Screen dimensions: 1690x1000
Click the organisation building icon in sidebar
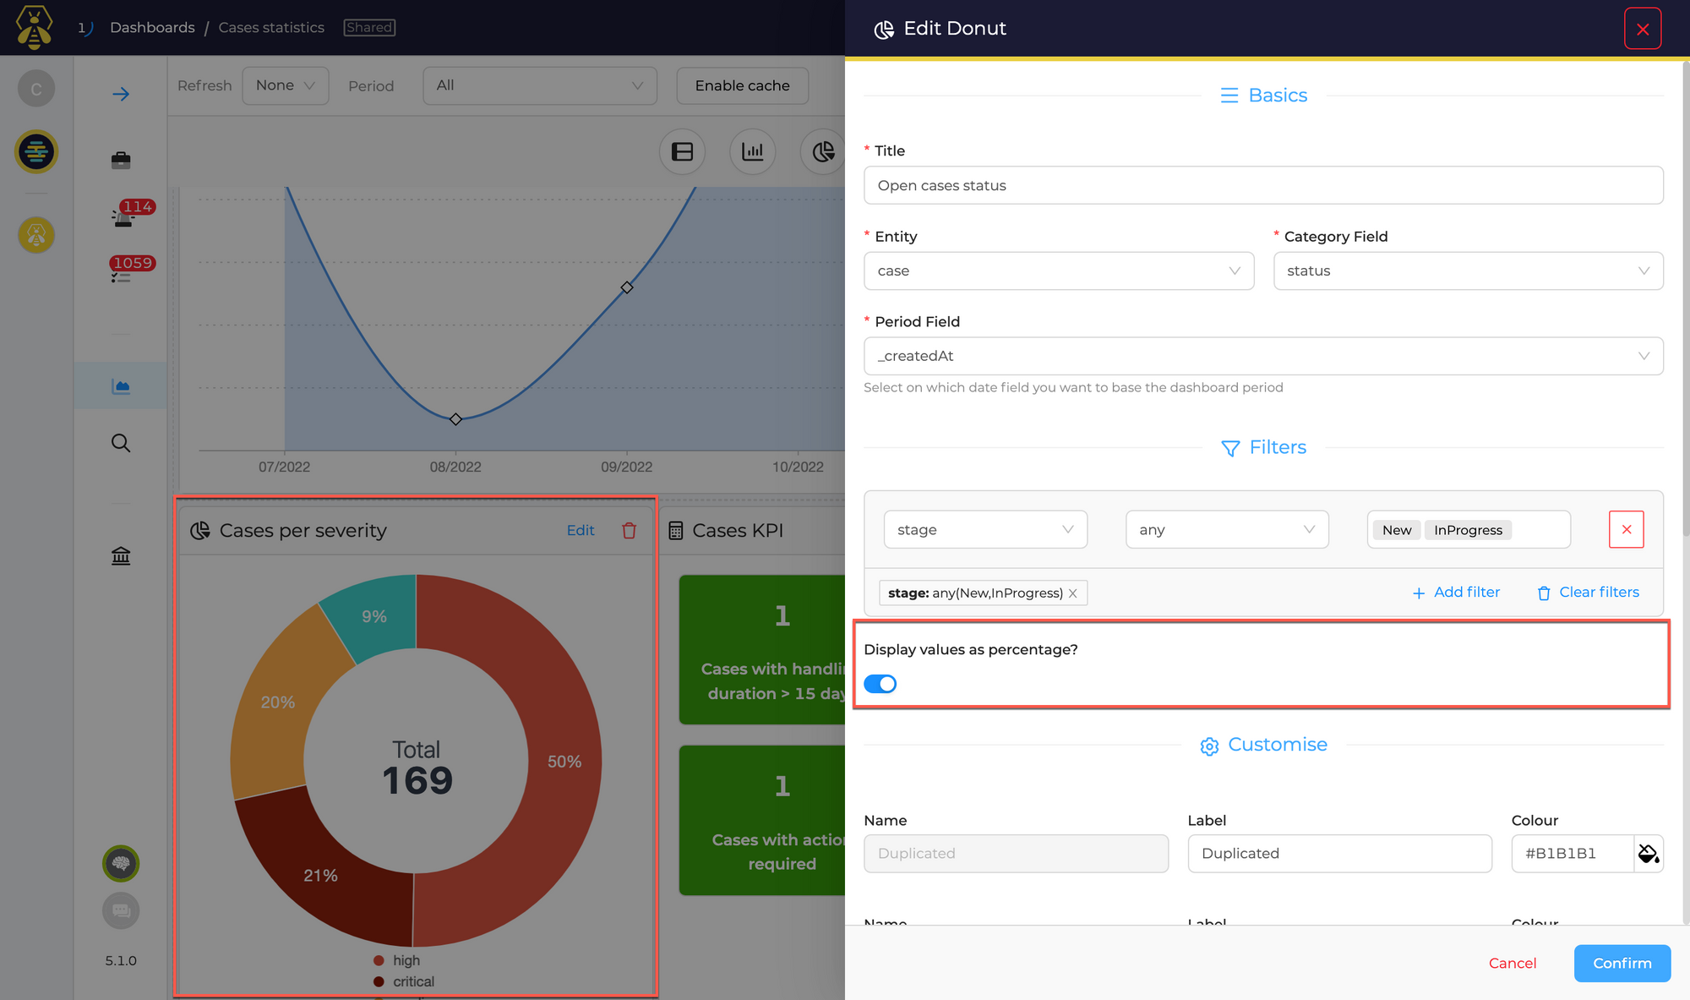(x=121, y=555)
